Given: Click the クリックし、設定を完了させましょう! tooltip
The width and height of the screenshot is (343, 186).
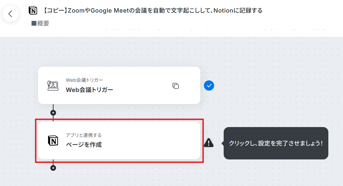Looking at the screenshot, I should (276, 143).
